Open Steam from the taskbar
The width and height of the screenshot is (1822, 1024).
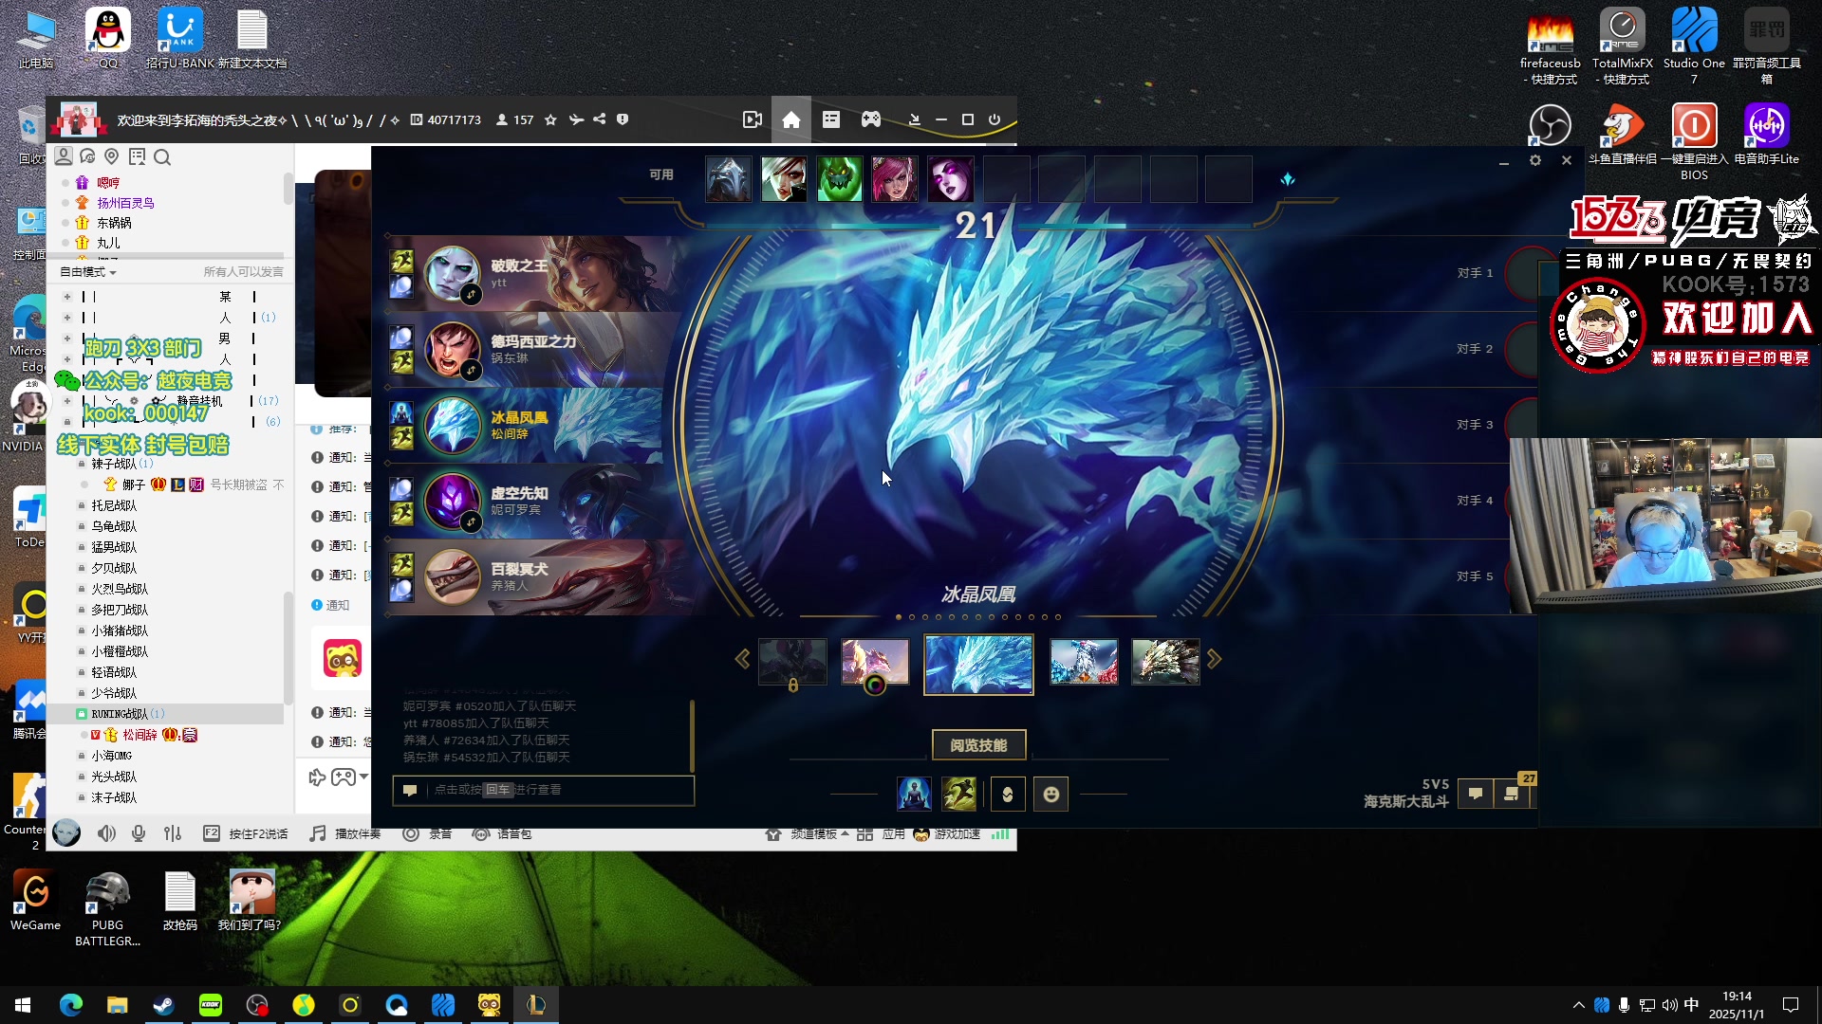(x=163, y=1005)
